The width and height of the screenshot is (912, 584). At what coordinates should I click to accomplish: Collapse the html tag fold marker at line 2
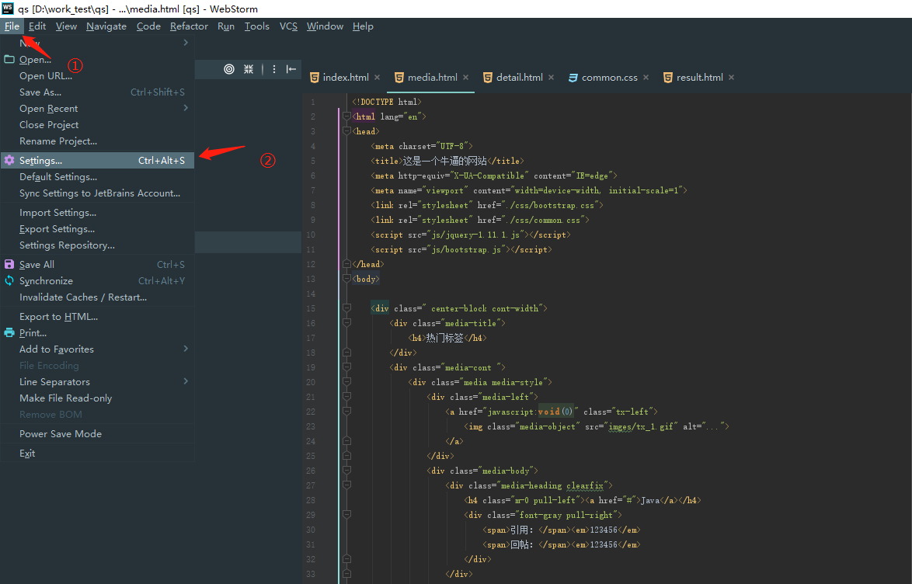coord(346,116)
